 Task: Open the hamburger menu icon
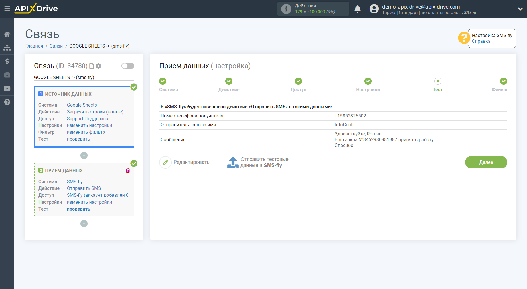(x=7, y=9)
